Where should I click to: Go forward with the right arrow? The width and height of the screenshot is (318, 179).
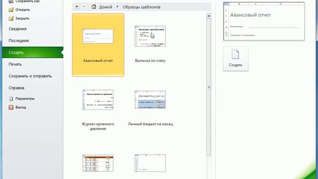pos(83,6)
